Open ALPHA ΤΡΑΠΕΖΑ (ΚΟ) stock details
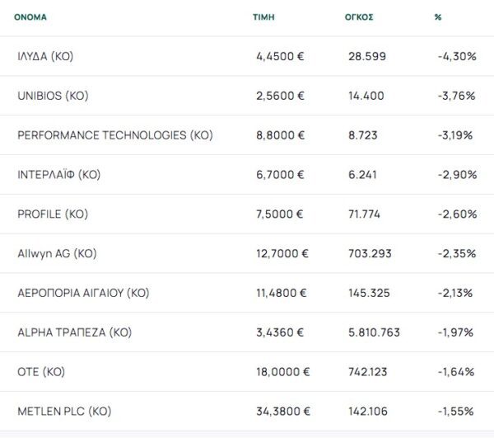494x438 pixels. click(74, 332)
